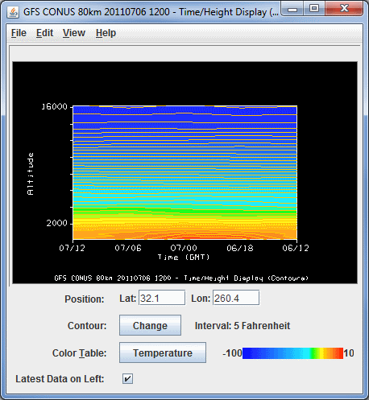Image resolution: width=369 pixels, height=400 pixels.
Task: Click the 'Time (GMT)' axis title
Action: tap(184, 258)
